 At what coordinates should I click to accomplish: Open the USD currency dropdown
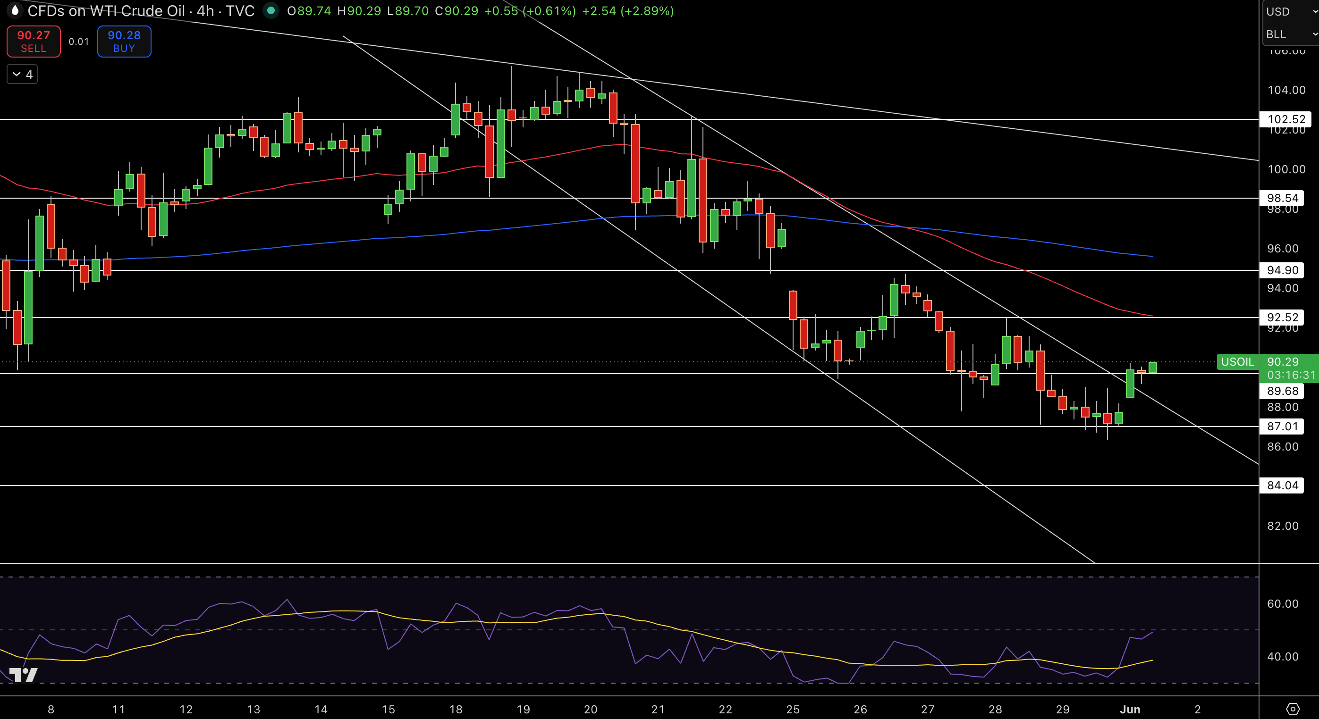(1291, 11)
